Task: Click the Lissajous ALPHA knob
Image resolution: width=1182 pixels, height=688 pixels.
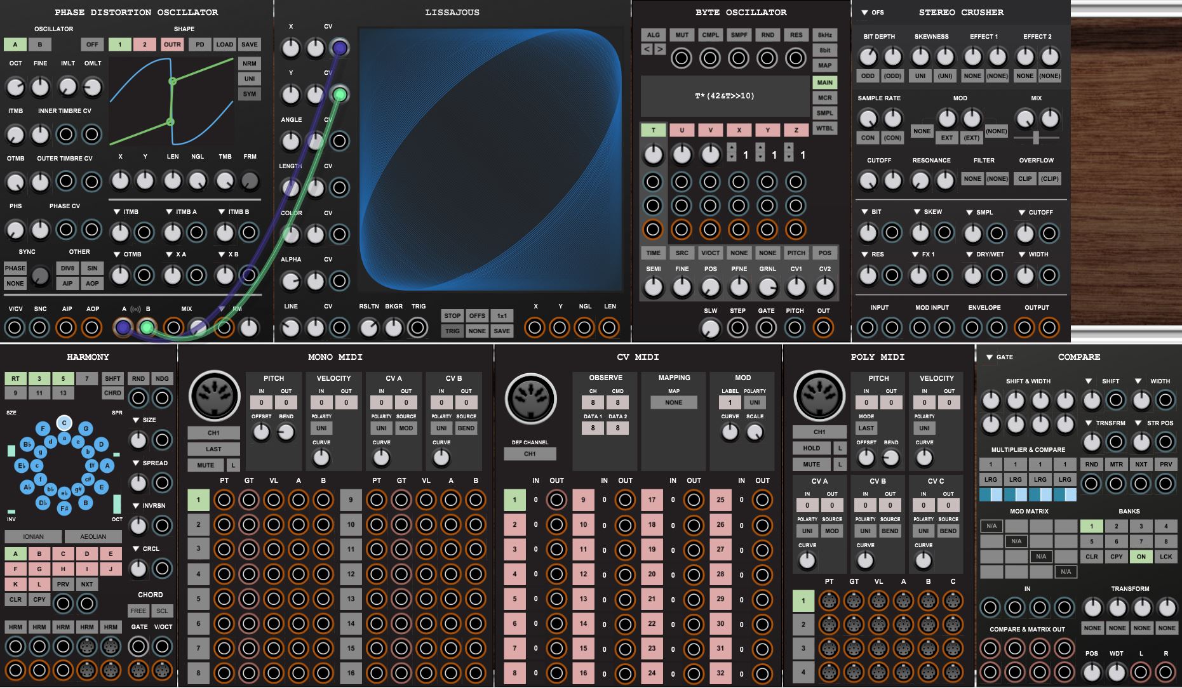Action: coord(290,281)
